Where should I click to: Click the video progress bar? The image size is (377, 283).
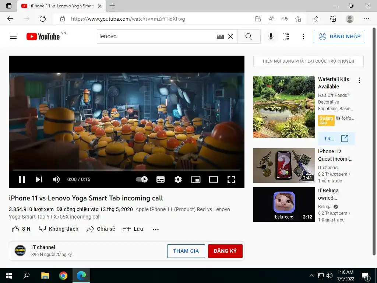(x=127, y=170)
